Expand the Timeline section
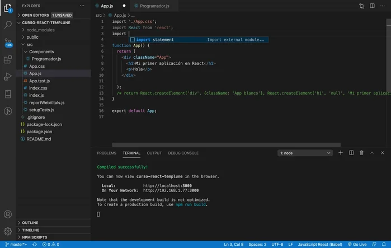This screenshot has height=248, width=391. pyautogui.click(x=53, y=230)
